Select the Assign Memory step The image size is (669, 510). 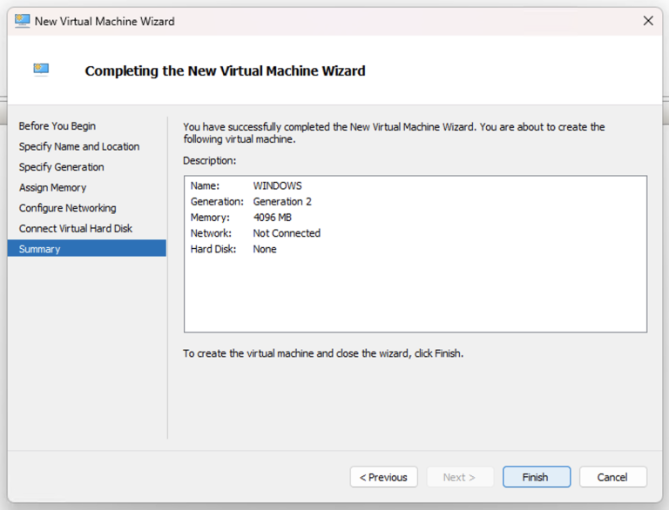(x=52, y=187)
